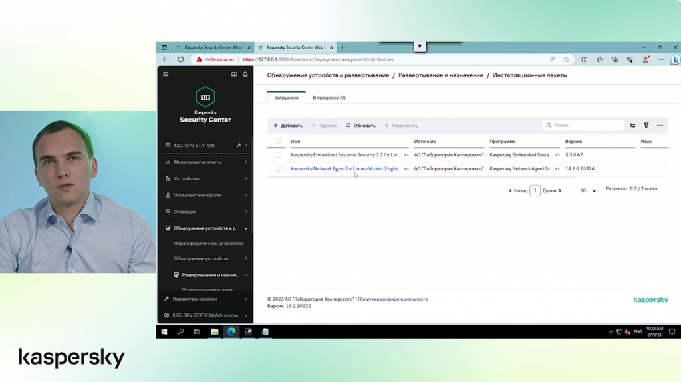
Task: Open Политика конфиденциальности link
Action: (x=392, y=299)
